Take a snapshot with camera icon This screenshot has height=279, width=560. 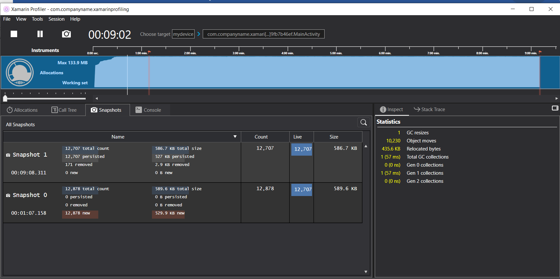coord(66,34)
